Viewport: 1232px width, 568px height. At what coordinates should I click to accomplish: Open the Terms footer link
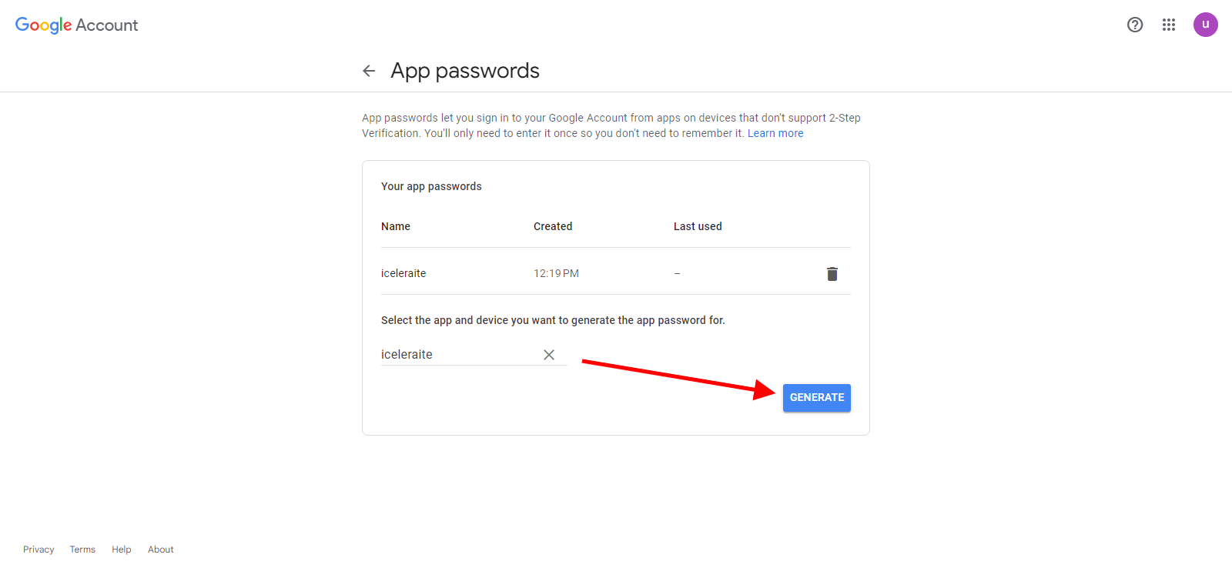[82, 550]
